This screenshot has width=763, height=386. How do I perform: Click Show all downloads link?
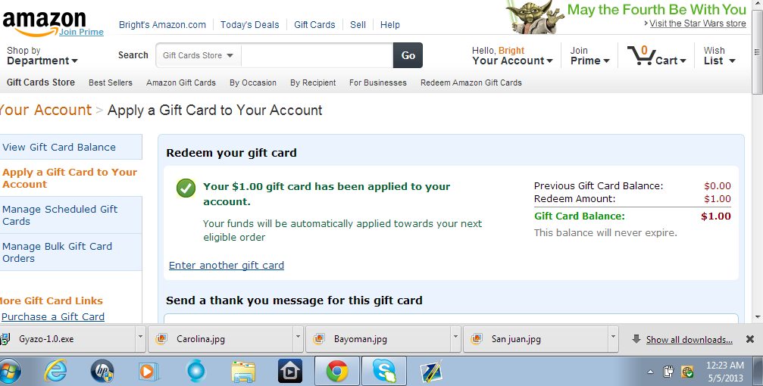pyautogui.click(x=689, y=340)
